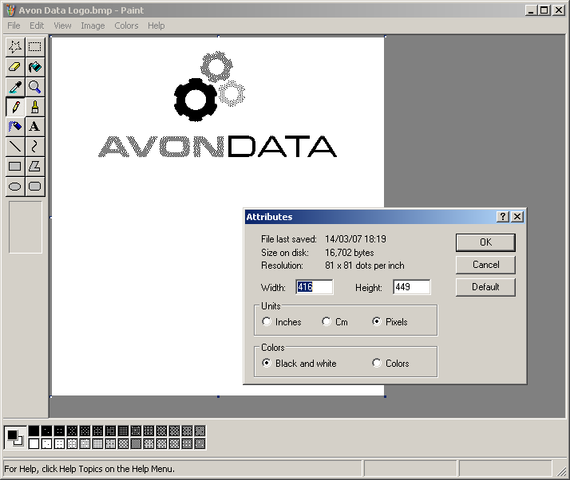
Task: Select the Polygon shape tool
Action: 35,167
